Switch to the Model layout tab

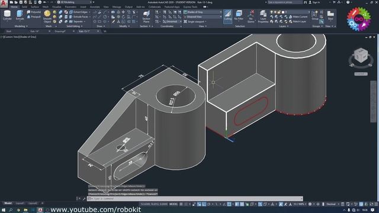coord(8,203)
